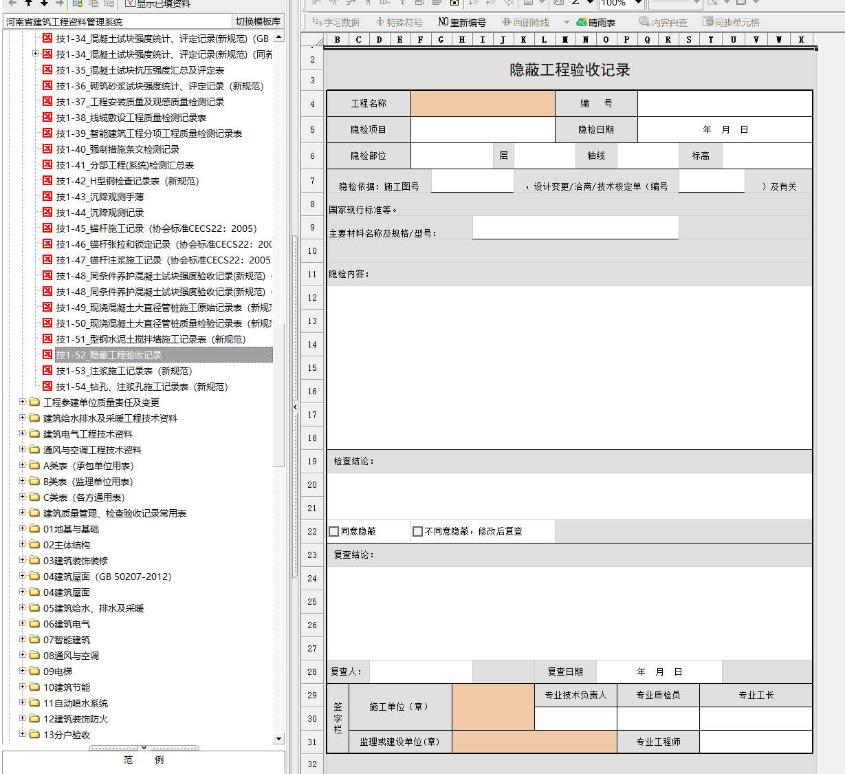Open the zoom percentage 100% dropdown
Image resolution: width=845 pixels, height=774 pixels.
point(638,3)
